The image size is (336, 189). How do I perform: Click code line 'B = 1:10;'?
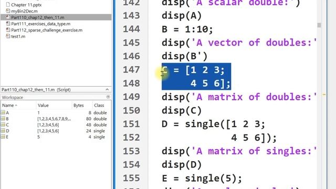[x=187, y=29]
